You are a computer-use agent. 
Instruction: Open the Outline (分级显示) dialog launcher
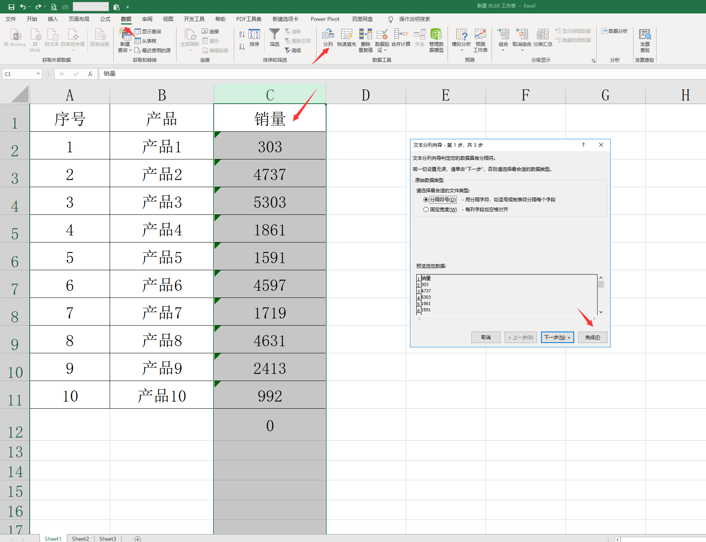593,61
